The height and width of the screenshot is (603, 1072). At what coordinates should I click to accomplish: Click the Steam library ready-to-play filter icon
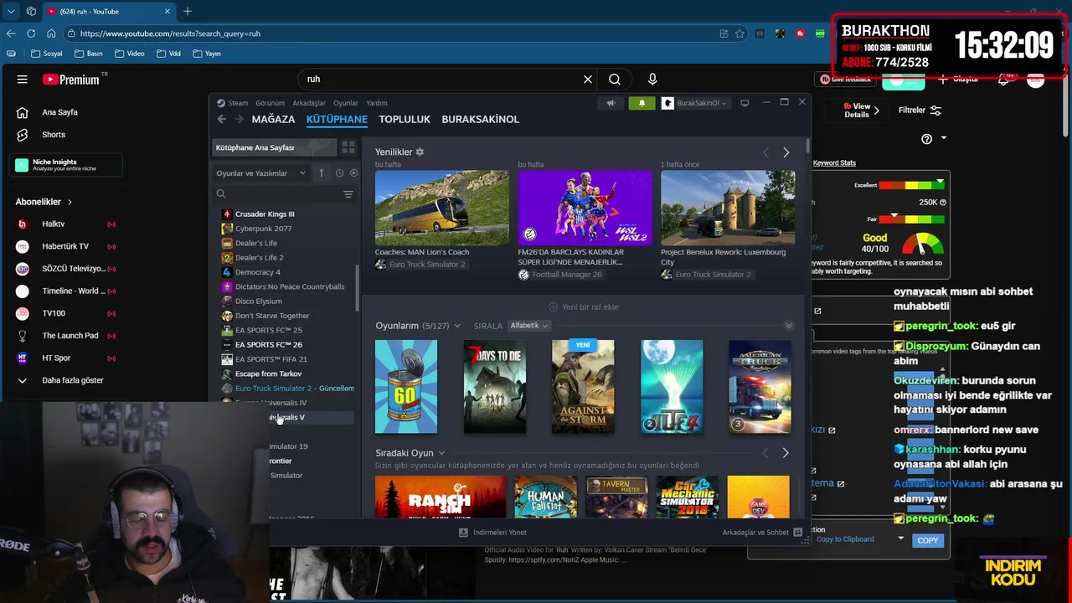coord(353,173)
